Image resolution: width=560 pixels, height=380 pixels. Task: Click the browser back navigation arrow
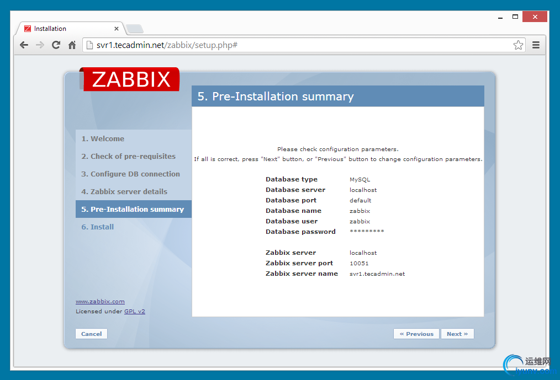coord(24,45)
